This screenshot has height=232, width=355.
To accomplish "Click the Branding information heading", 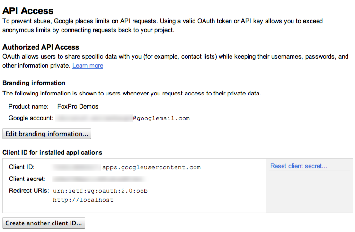I will point(34,83).
